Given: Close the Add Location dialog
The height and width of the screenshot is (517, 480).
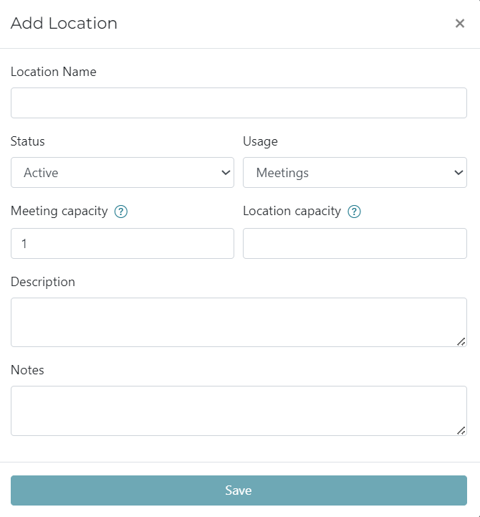Looking at the screenshot, I should [x=460, y=24].
